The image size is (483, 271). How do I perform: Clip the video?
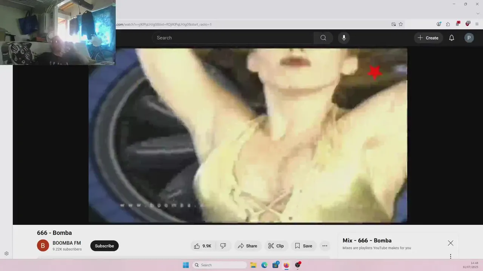tap(276, 246)
